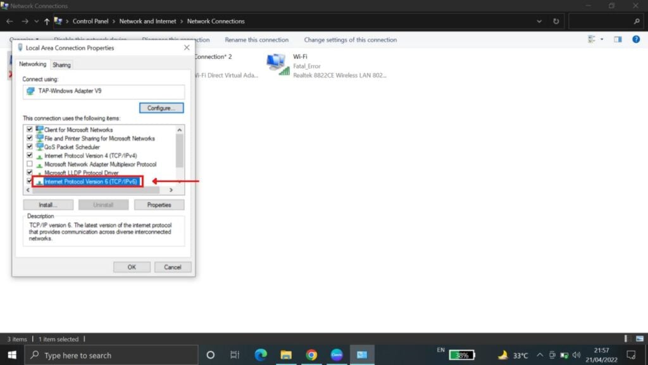Open the Help icon
Viewport: 648px width, 365px height.
point(636,39)
